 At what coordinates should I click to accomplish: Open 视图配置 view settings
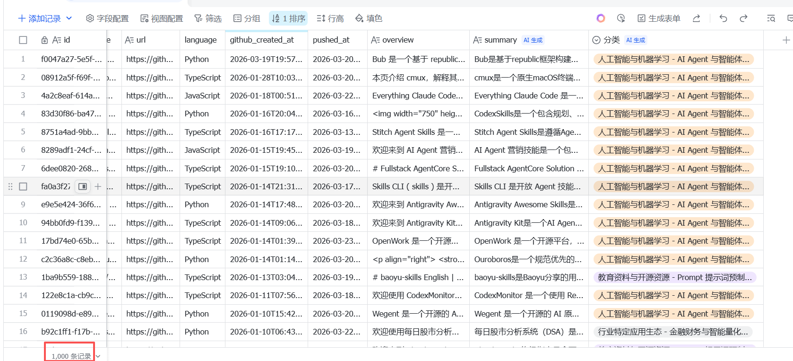tap(162, 18)
